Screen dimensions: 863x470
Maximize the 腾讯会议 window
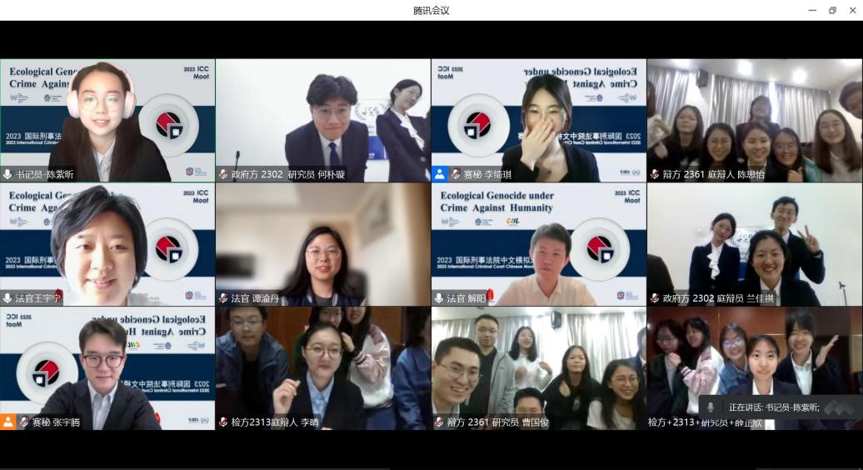[x=832, y=10]
